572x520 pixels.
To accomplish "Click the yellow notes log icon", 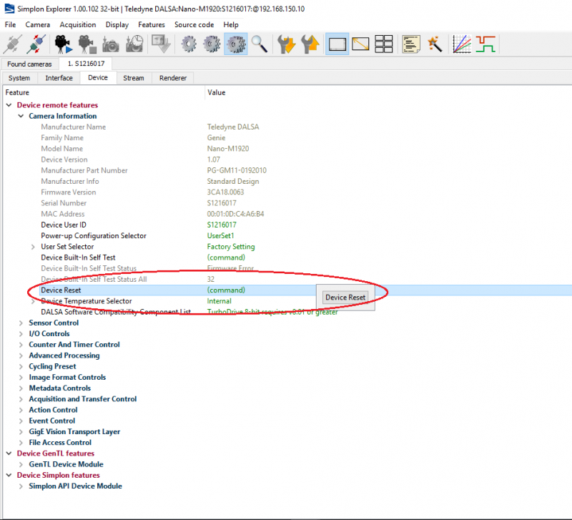I will tap(411, 44).
